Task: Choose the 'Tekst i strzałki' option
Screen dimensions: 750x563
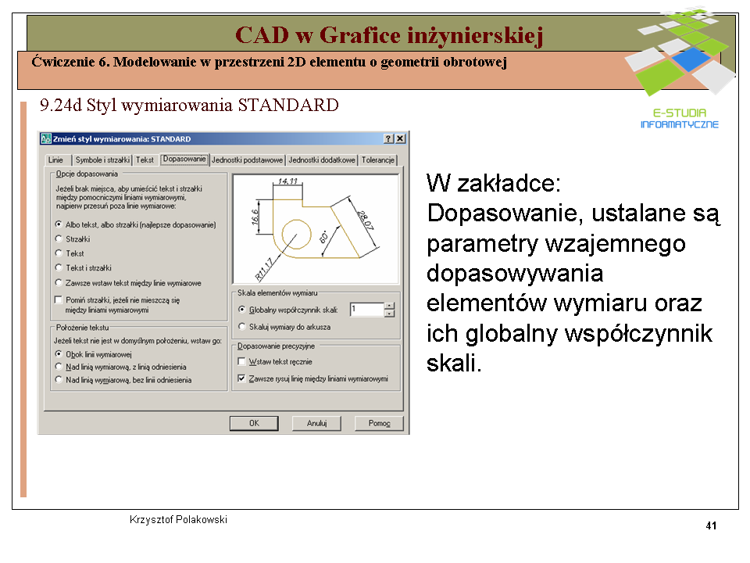Action: [x=59, y=267]
